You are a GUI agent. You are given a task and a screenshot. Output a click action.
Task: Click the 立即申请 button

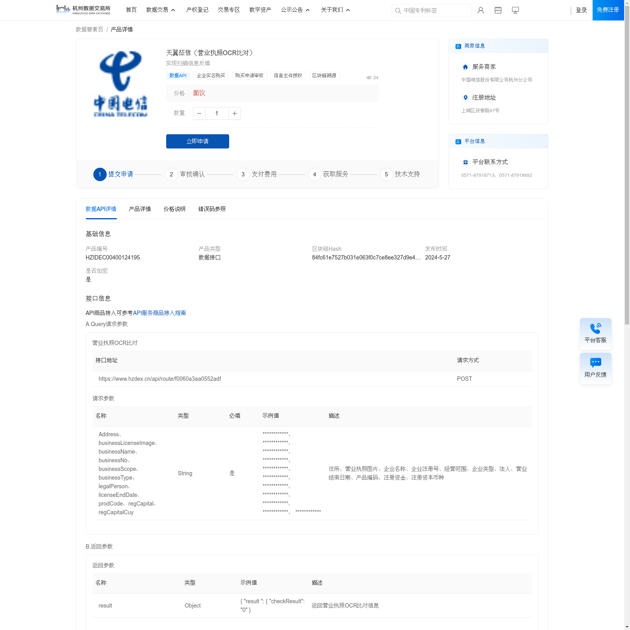198,141
